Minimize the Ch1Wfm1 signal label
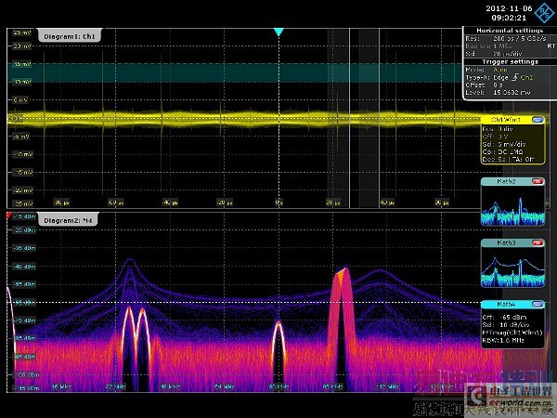This screenshot has height=418, width=557. pos(538,120)
